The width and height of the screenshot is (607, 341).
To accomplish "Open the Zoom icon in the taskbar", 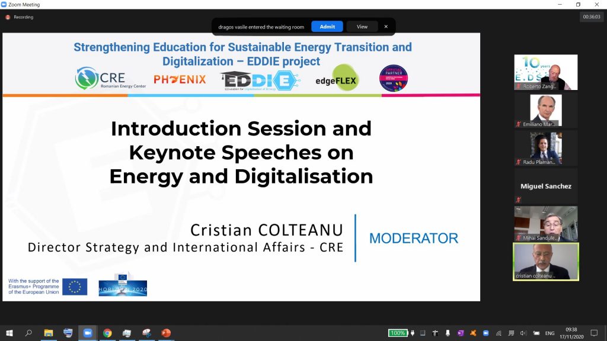I will [88, 333].
